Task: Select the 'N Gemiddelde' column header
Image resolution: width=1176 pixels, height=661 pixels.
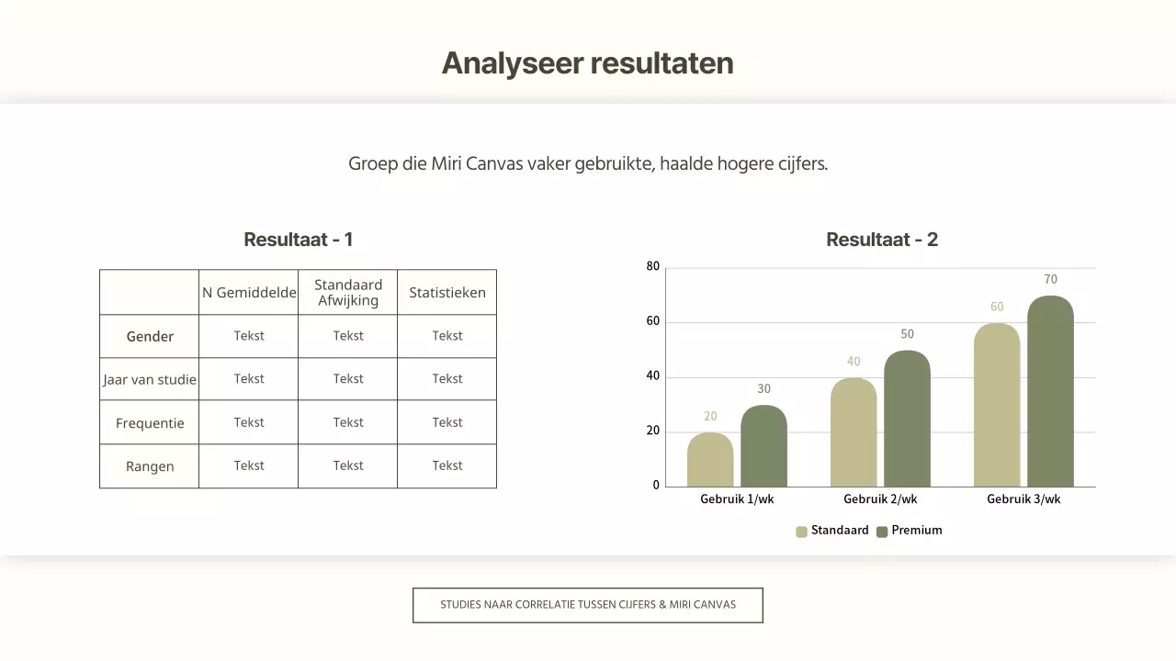Action: [x=249, y=293]
